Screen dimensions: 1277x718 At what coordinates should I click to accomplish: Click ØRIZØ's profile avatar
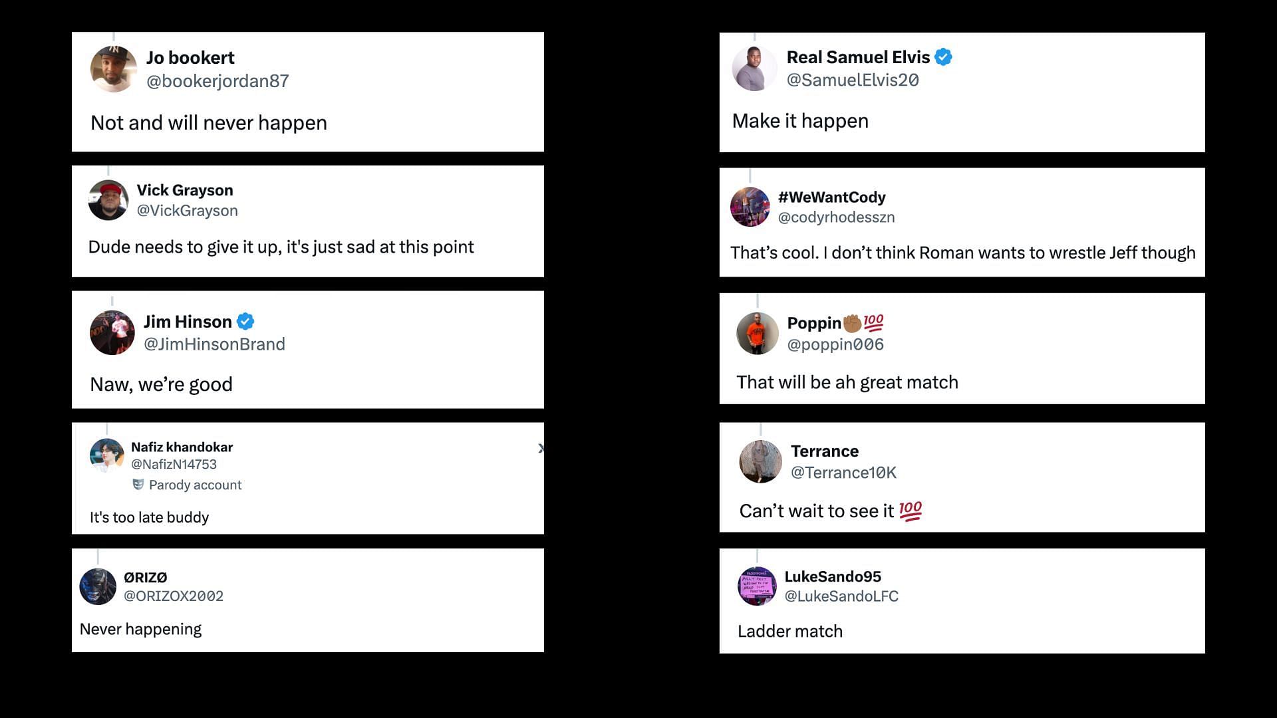(x=98, y=586)
